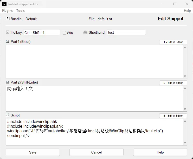This screenshot has width=193, height=159.
Task: Click the winclip.load script line
Action: click(x=85, y=131)
